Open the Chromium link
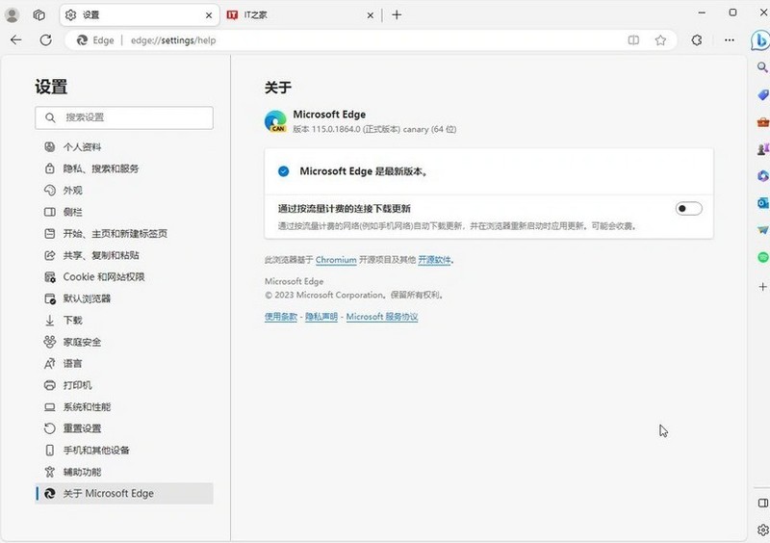The width and height of the screenshot is (770, 543). coord(336,259)
